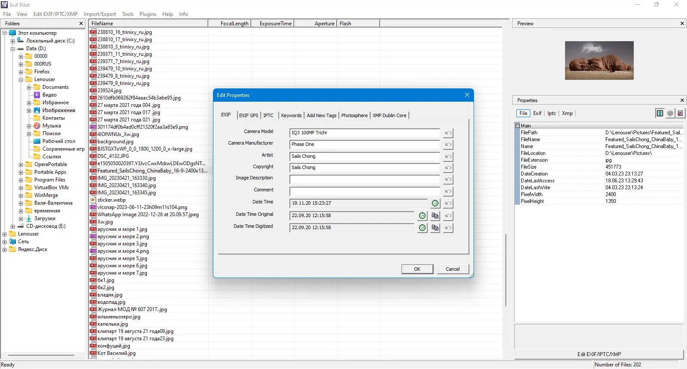
Task: Show Exif properties in the Properties panel
Action: coord(537,113)
